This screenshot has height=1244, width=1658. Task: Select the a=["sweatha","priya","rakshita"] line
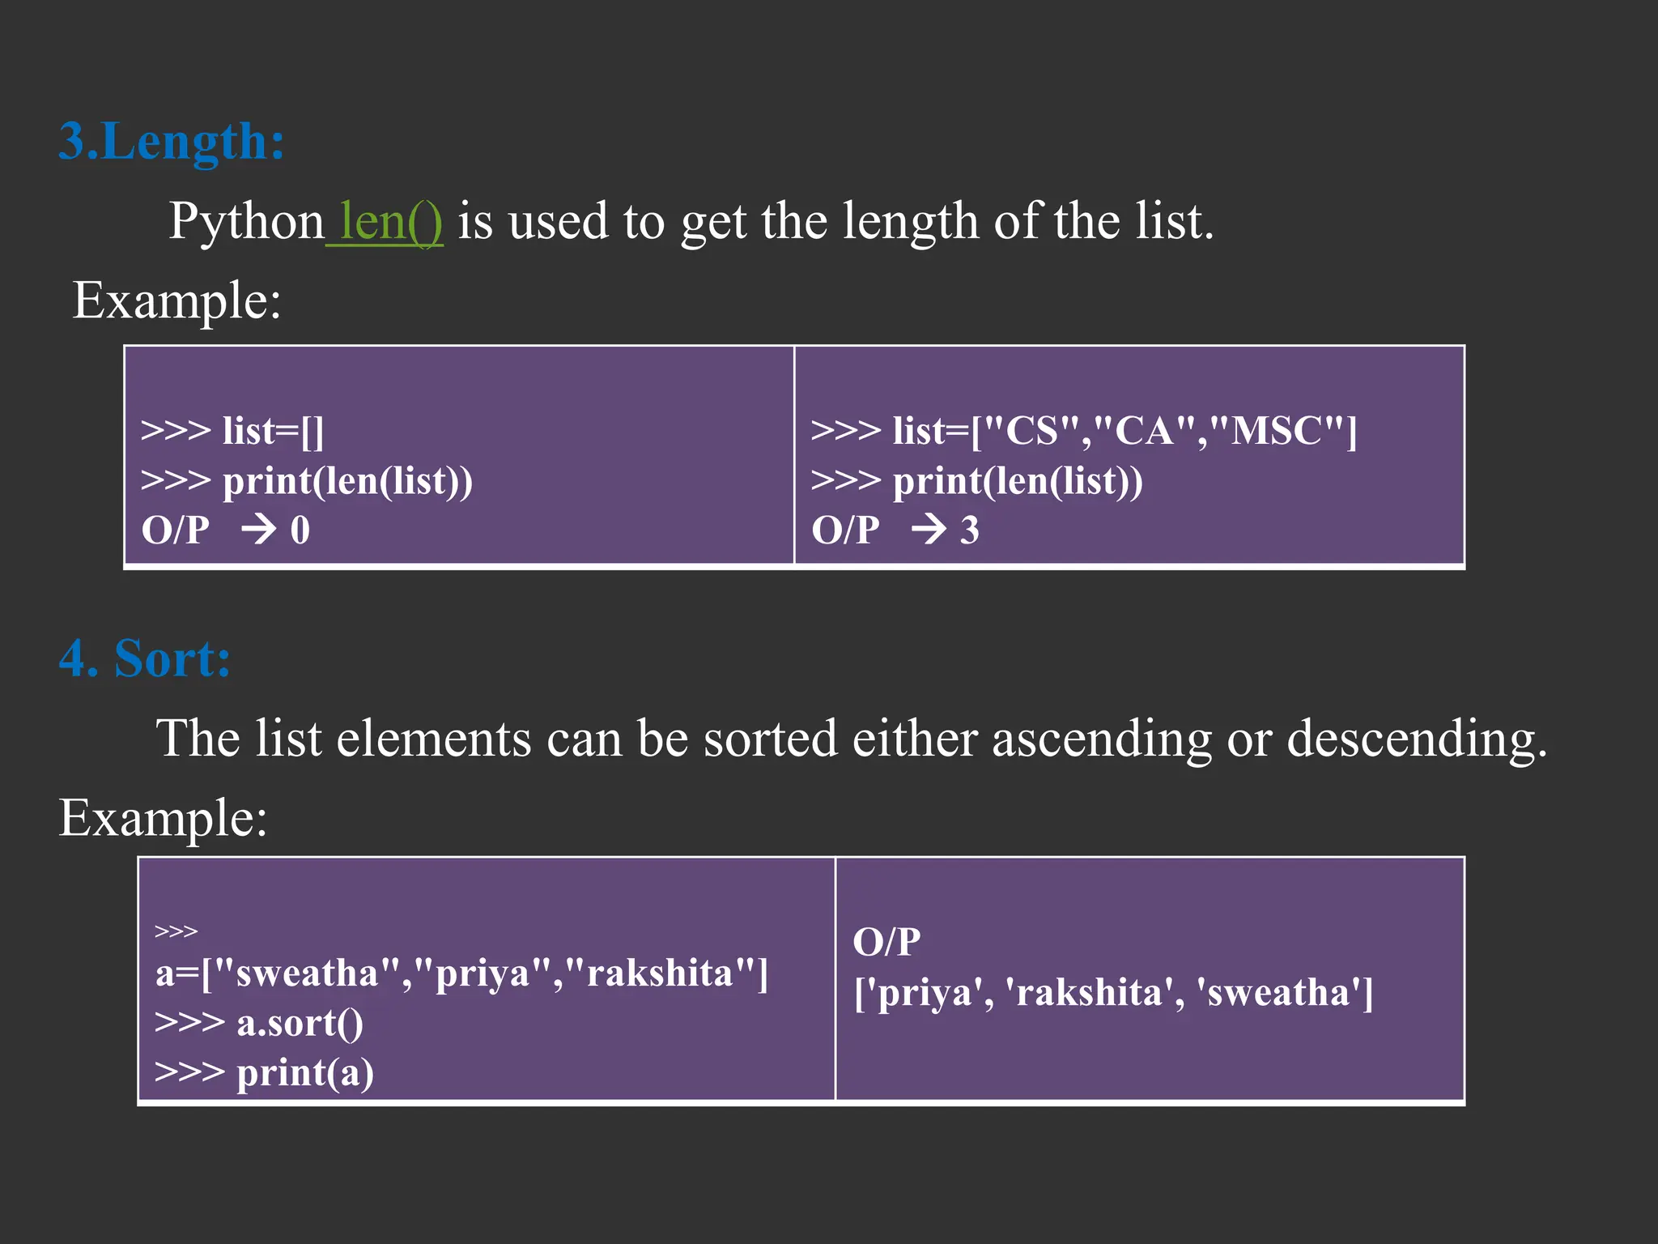click(461, 973)
